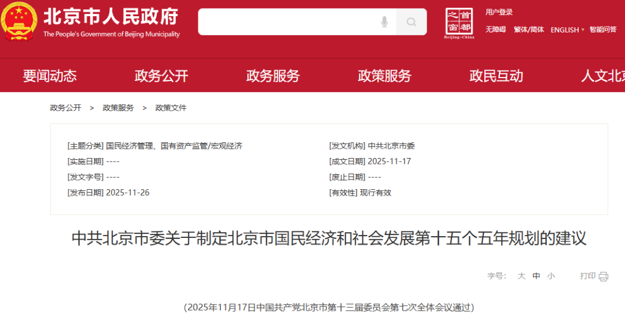Set font size to medium (中)

point(536,276)
